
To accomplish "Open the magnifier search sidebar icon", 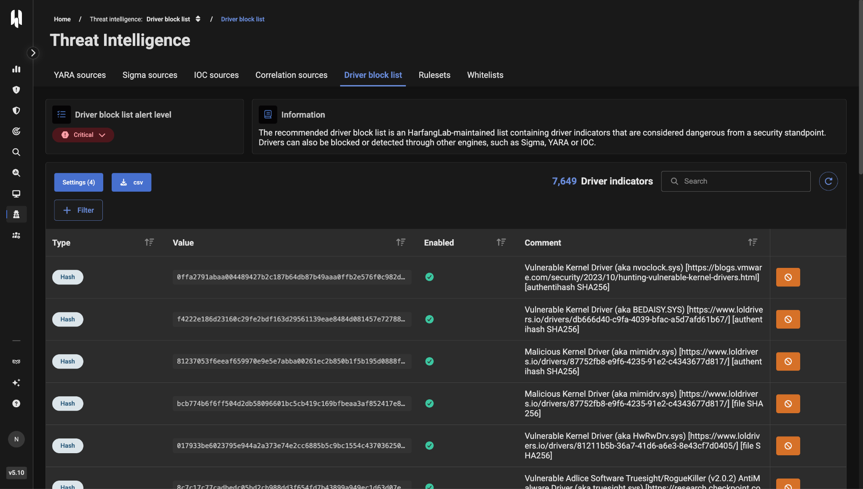I will point(16,152).
